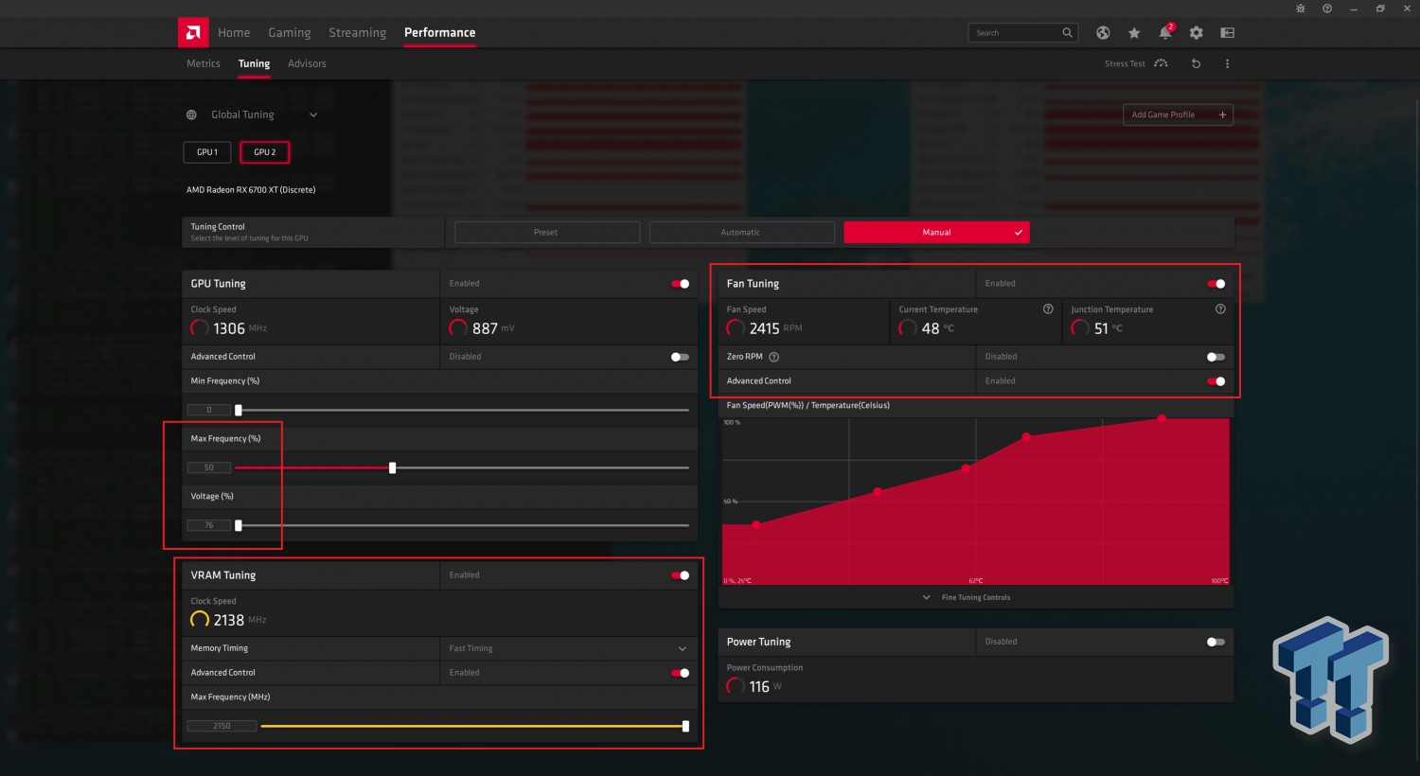Expand Fine Tuning Controls
This screenshot has height=776, width=1420.
967,597
